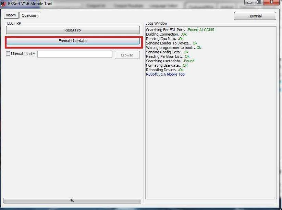Select log line 'Reading Partition List...Ok'
Viewport: 282px width, 210px height.
pos(168,56)
